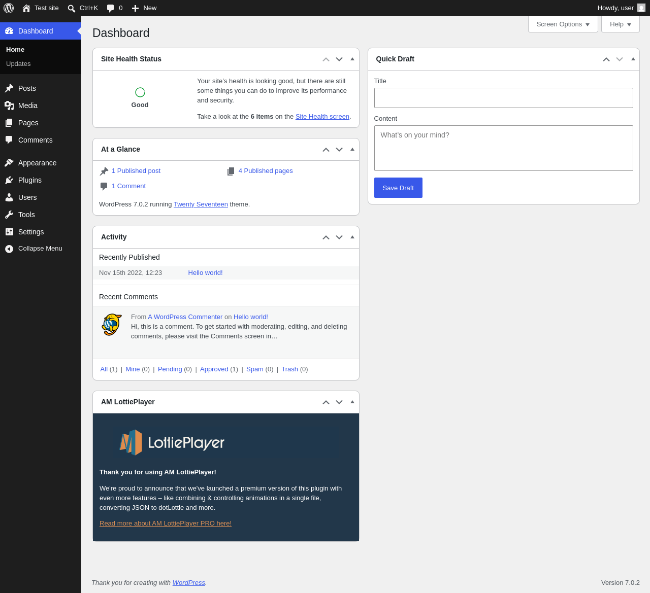650x593 pixels.
Task: Click the WordPress logo in admin bar
Action: 9,8
